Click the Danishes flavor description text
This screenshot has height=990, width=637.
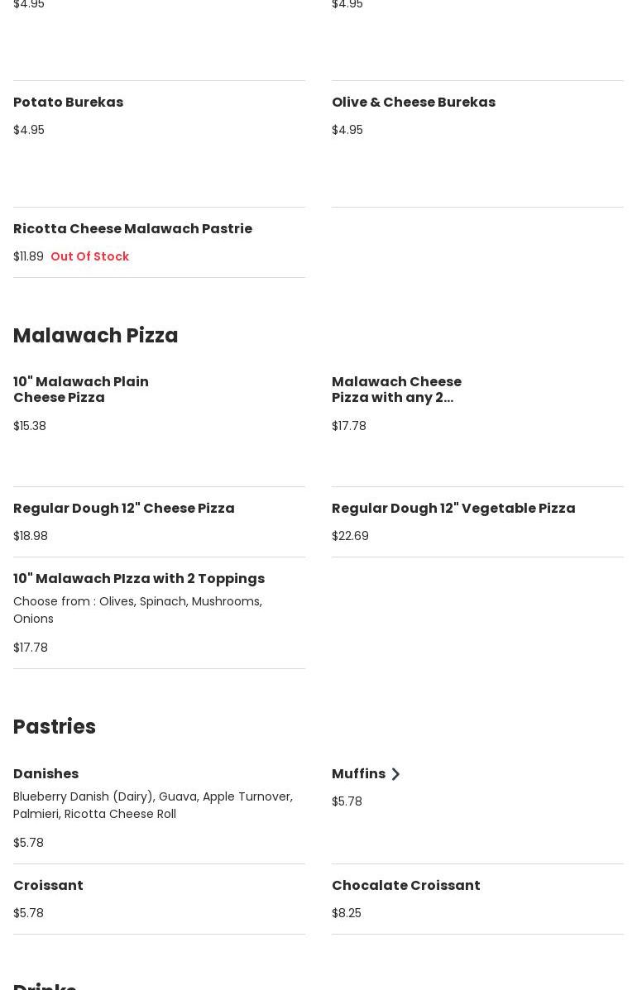tap(152, 805)
